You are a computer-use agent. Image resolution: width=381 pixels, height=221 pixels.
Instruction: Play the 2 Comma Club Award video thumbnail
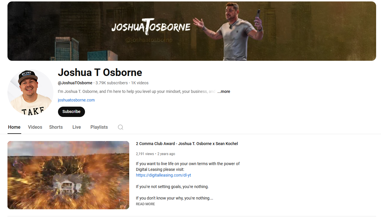68,175
